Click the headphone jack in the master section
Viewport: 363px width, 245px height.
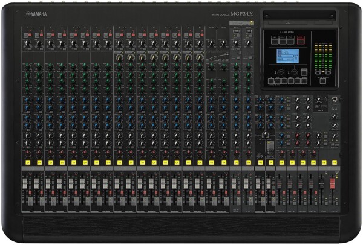pyautogui.click(x=335, y=100)
